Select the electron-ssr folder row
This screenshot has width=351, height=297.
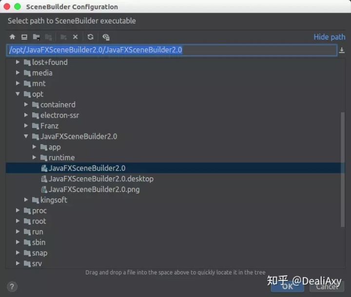point(175,115)
